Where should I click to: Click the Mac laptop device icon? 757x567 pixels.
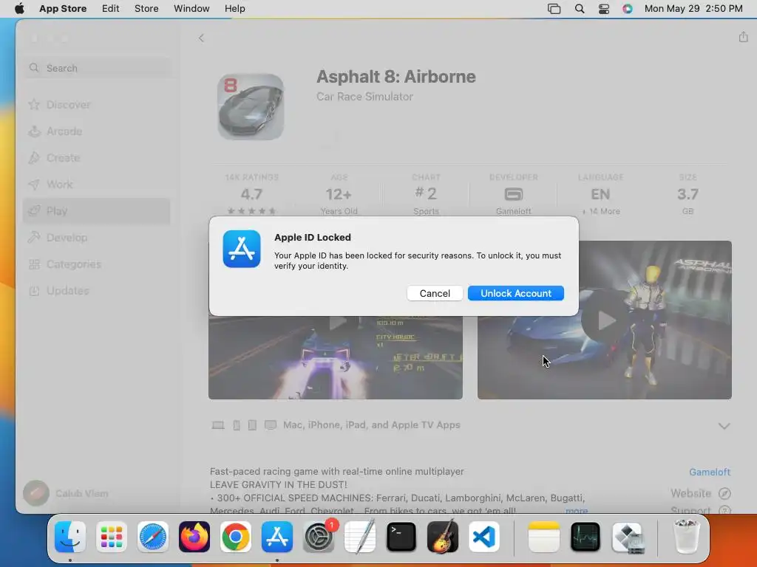coord(218,425)
